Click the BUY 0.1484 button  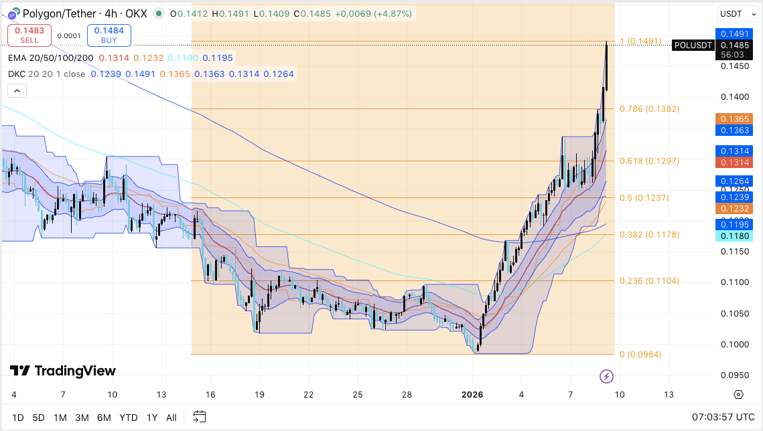109,34
